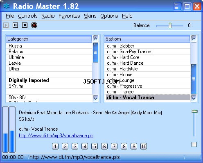The width and height of the screenshot is (203, 163).
Task: Select the SKY.fm category
Action: [x=49, y=86]
